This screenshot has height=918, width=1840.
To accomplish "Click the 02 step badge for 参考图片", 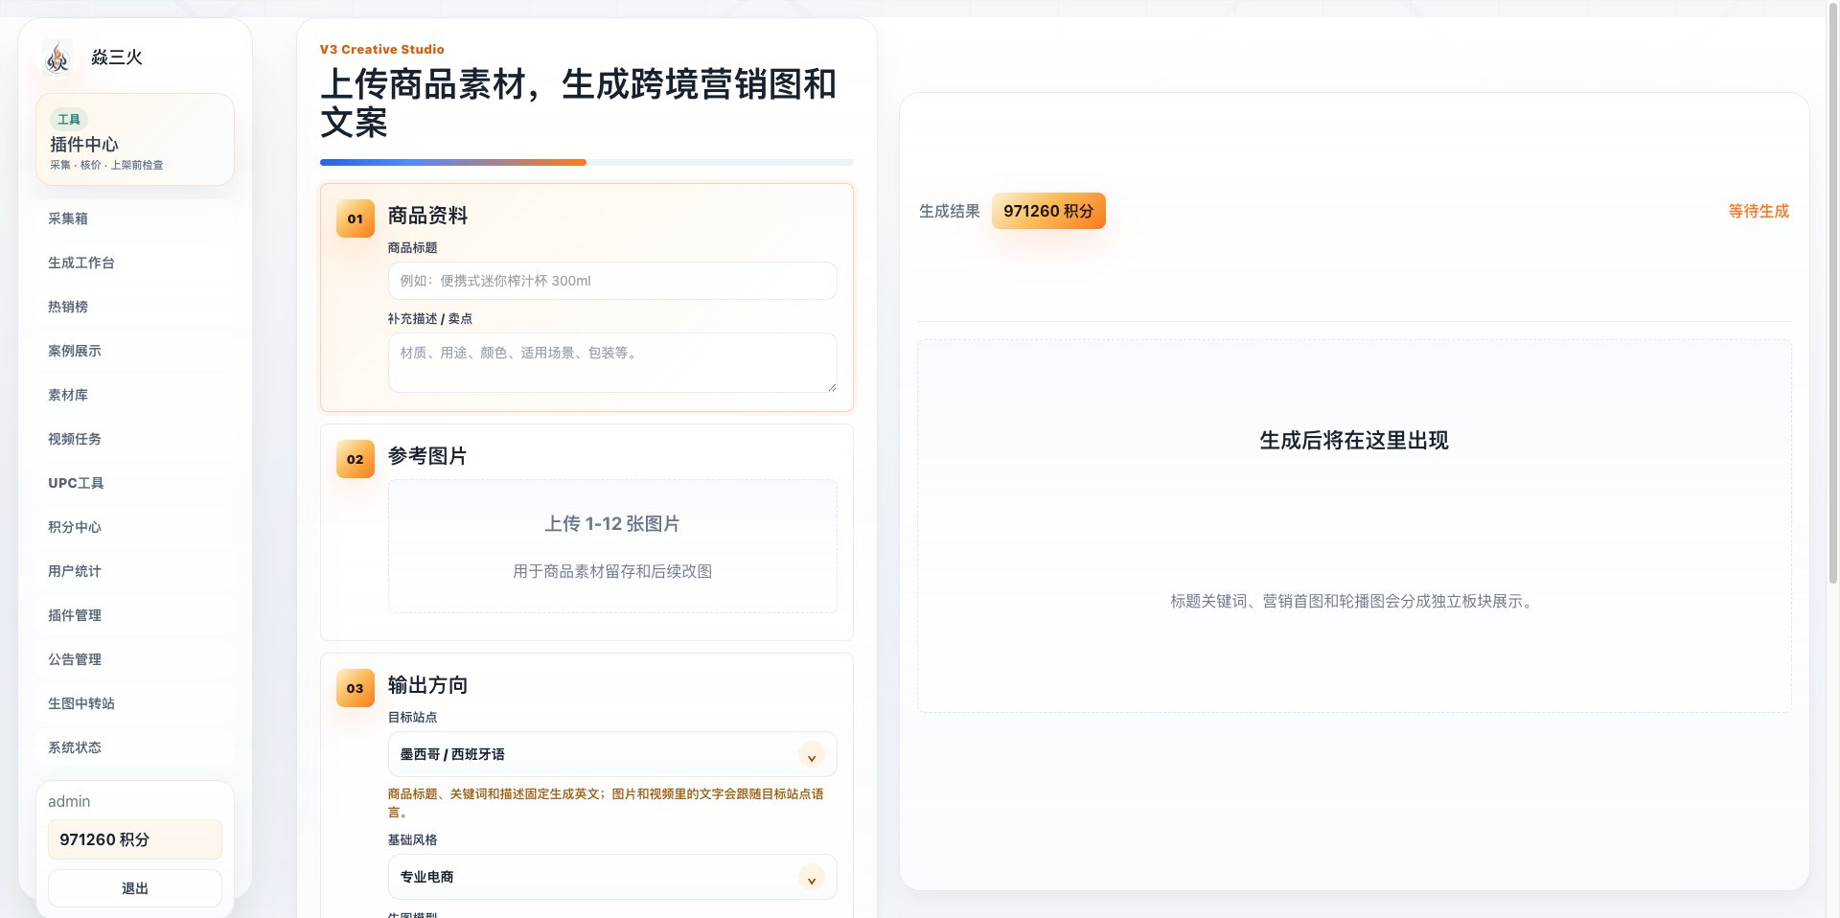I will (x=356, y=459).
